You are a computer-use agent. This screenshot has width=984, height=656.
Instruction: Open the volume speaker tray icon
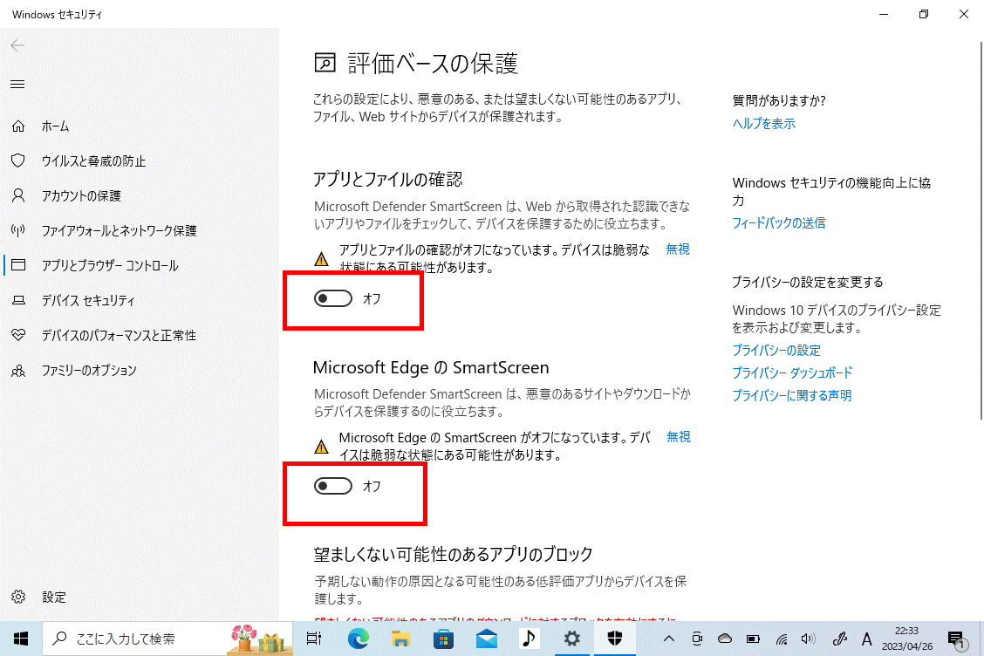[809, 639]
